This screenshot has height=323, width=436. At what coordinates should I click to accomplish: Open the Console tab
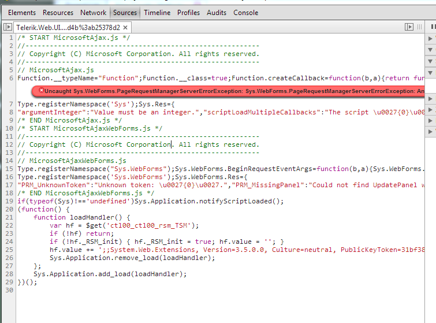[245, 12]
